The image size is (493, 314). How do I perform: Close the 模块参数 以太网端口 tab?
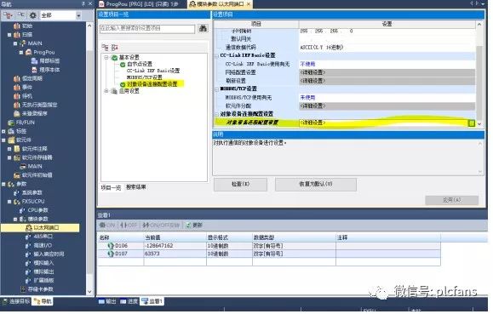pyautogui.click(x=249, y=3)
